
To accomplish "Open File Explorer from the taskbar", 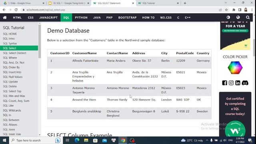I will (86, 140).
